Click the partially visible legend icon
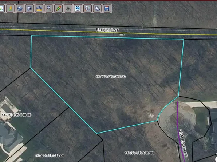Screen dimensions: 217x162 click(2, 8)
